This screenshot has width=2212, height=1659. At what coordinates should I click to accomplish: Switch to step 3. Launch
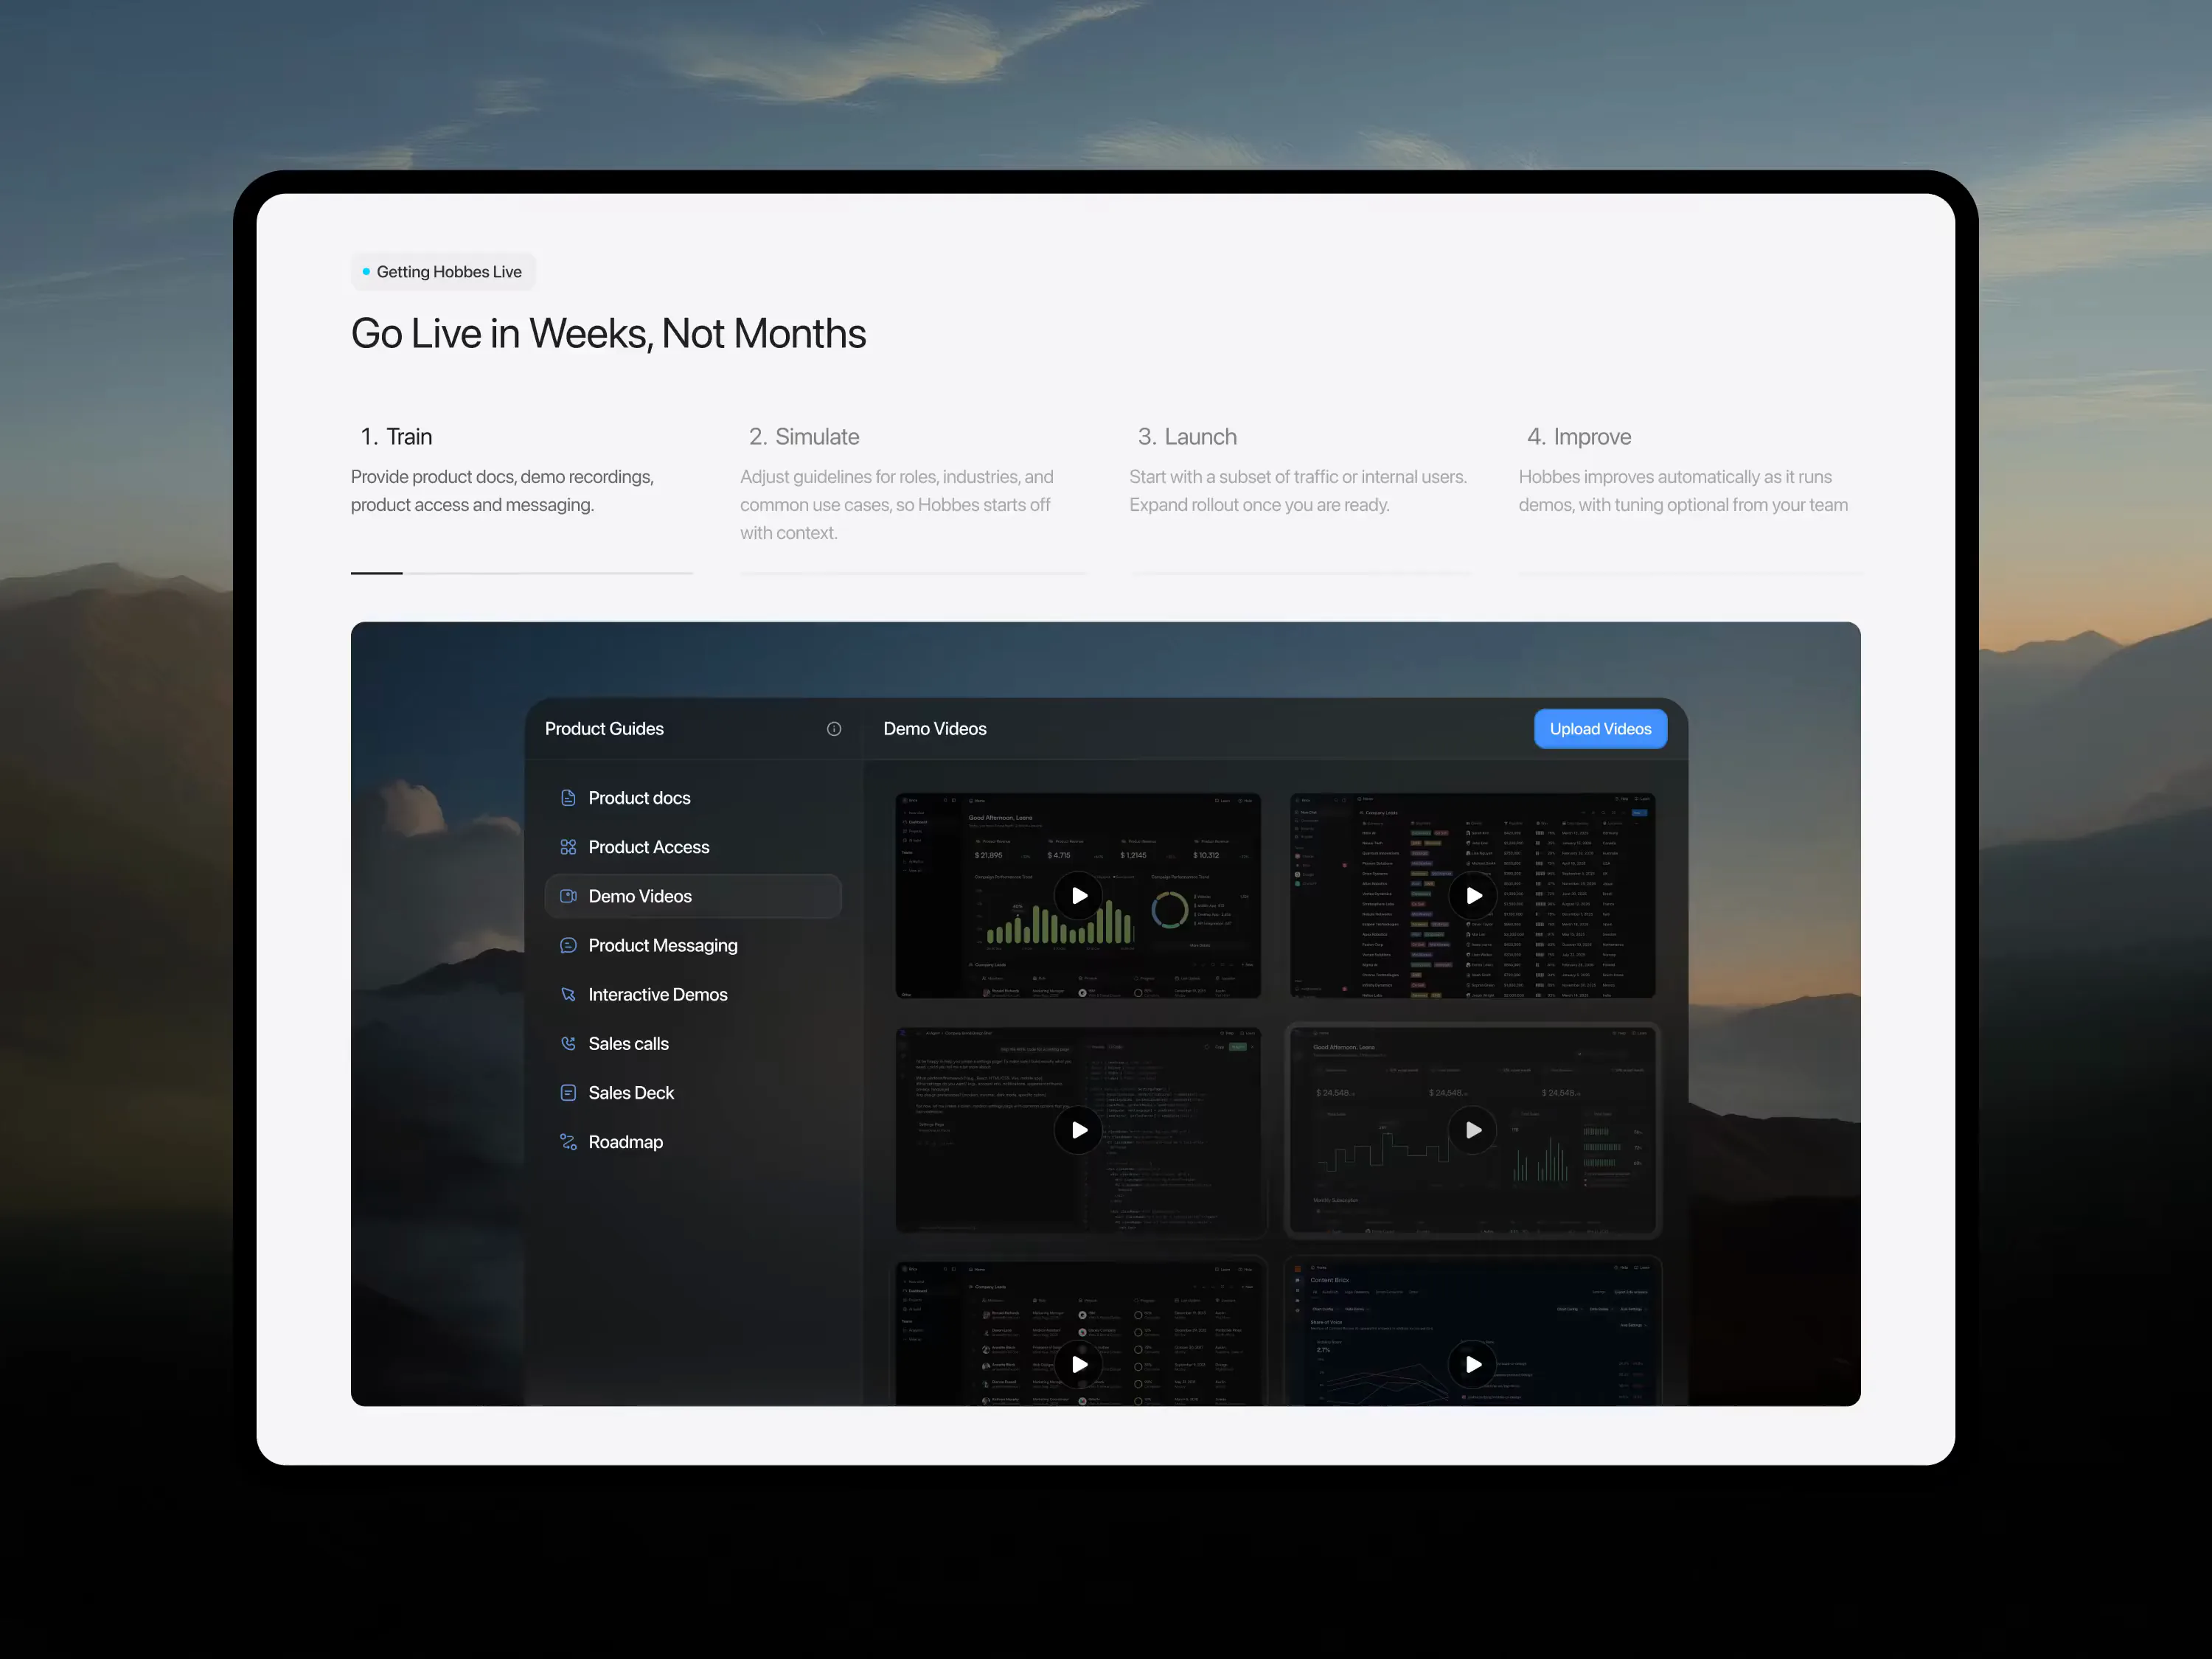tap(1187, 437)
